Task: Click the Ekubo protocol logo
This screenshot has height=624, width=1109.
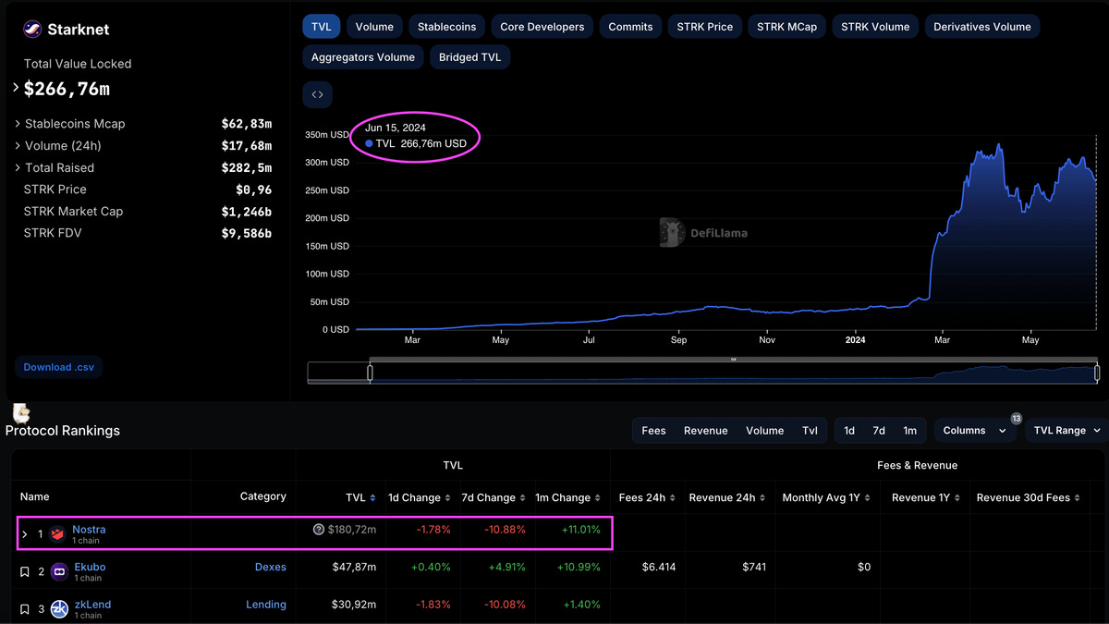Action: coord(59,572)
